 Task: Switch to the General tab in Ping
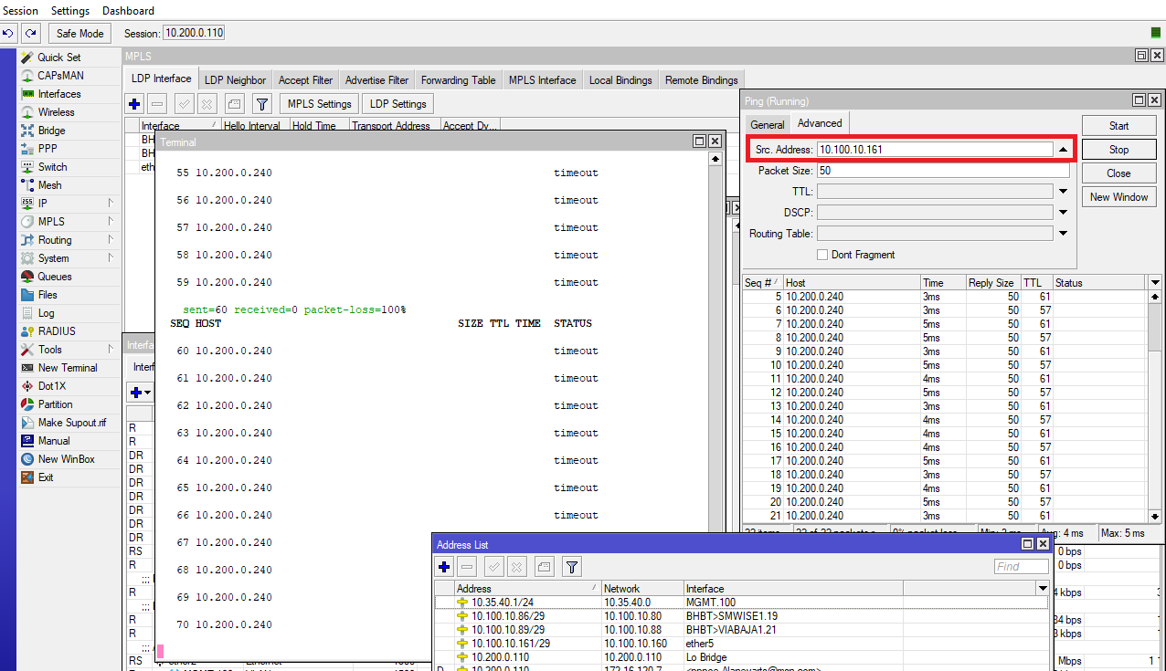tap(767, 124)
